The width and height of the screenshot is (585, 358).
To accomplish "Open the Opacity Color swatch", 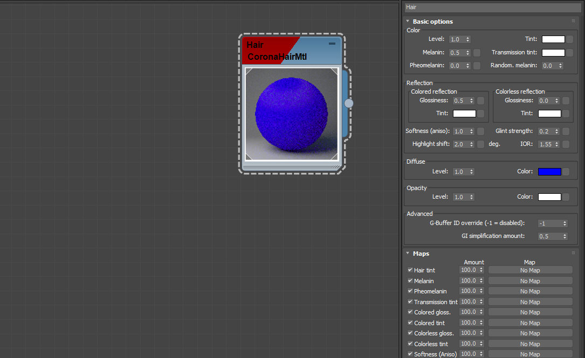I will pos(549,196).
